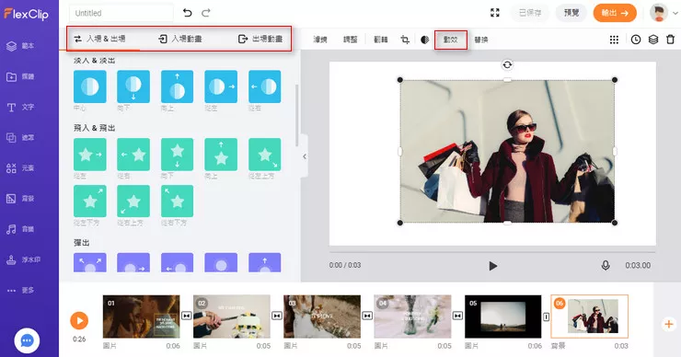This screenshot has width=681, height=357.
Task: Select fly animation star with upper-left arrow
Action: tap(178, 202)
